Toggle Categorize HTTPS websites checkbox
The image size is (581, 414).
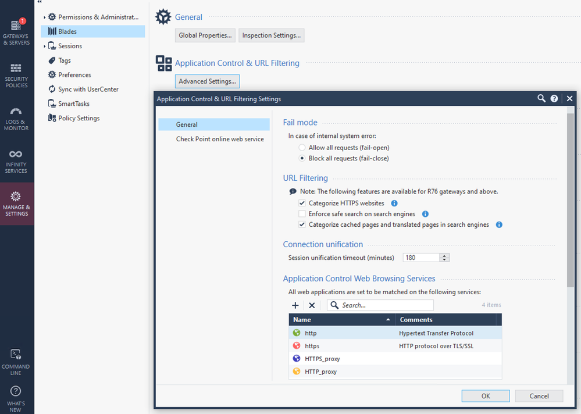[302, 204]
